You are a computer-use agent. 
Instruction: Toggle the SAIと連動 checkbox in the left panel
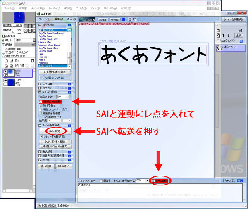coord(41,101)
